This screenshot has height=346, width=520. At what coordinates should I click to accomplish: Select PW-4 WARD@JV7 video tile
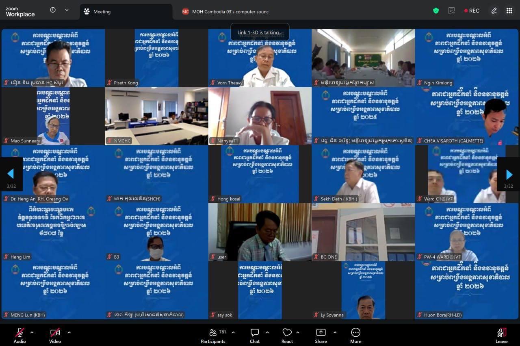(467, 232)
